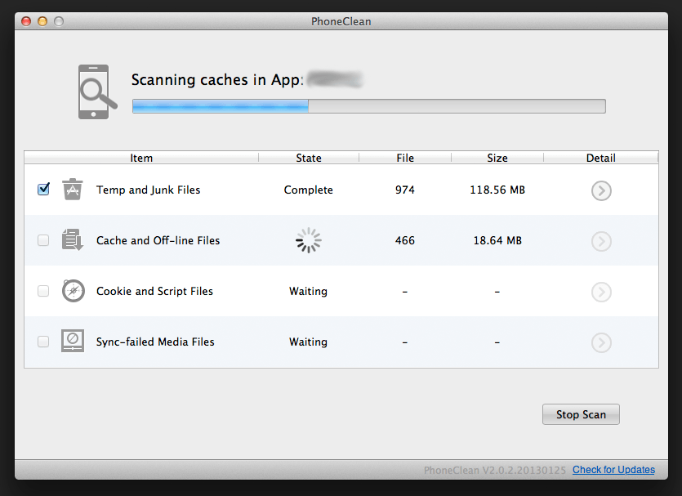Image resolution: width=682 pixels, height=496 pixels.
Task: Enable the Cookie and Script Files checkbox
Action: (x=43, y=291)
